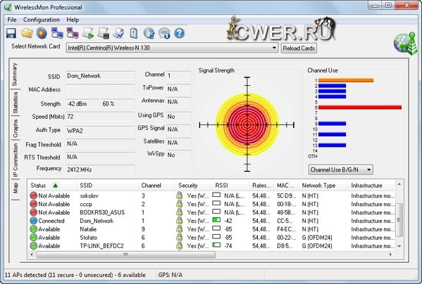This screenshot has width=422, height=284.
Task: Click the SSID field showing Dom_Network
Action: [100, 76]
